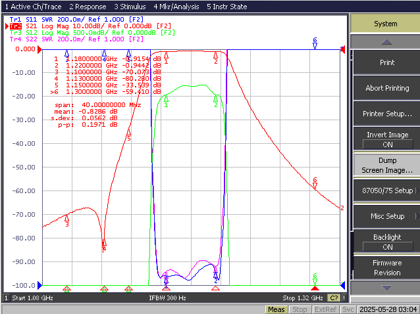Image resolution: width=420 pixels, height=314 pixels.
Task: Click the red reference level triangle at 0.000
Action: click(39, 49)
